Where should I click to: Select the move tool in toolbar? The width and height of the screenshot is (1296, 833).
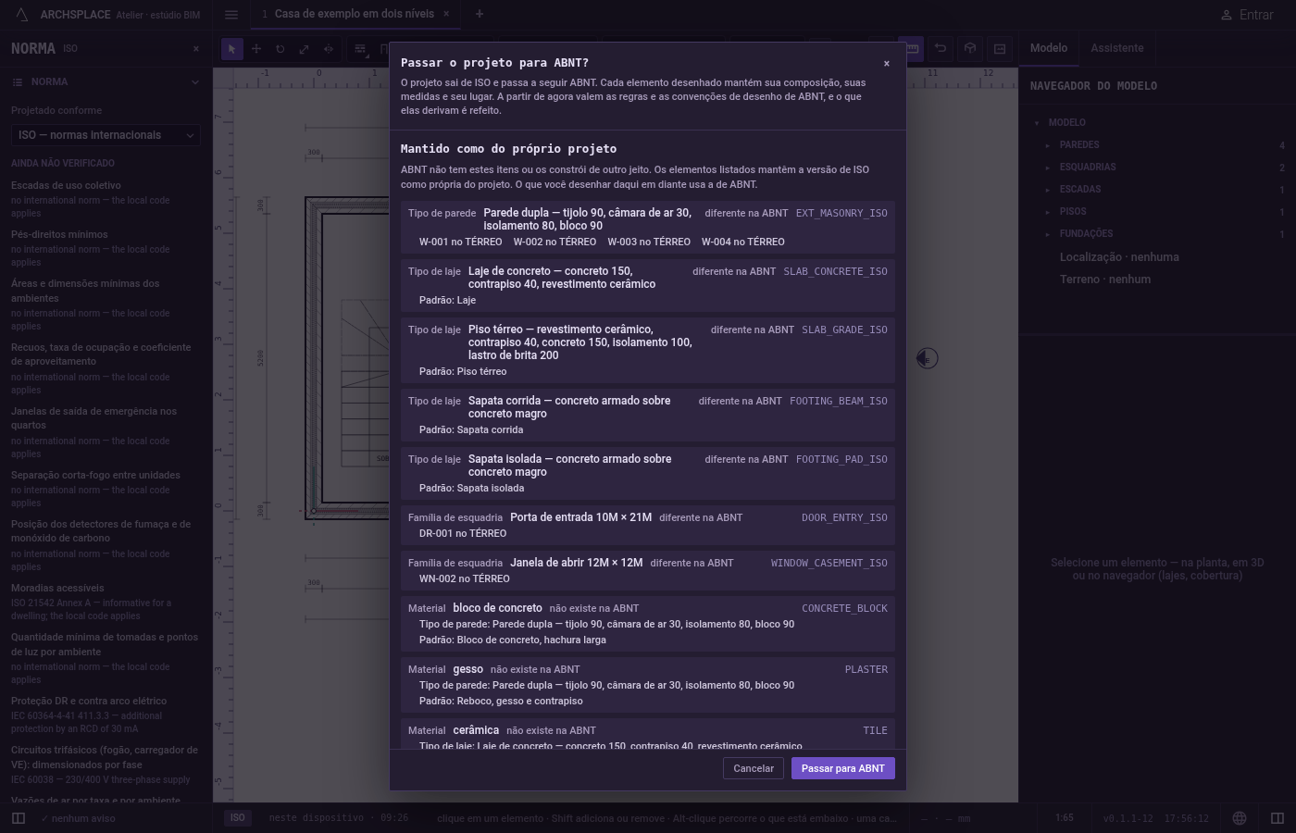point(256,48)
